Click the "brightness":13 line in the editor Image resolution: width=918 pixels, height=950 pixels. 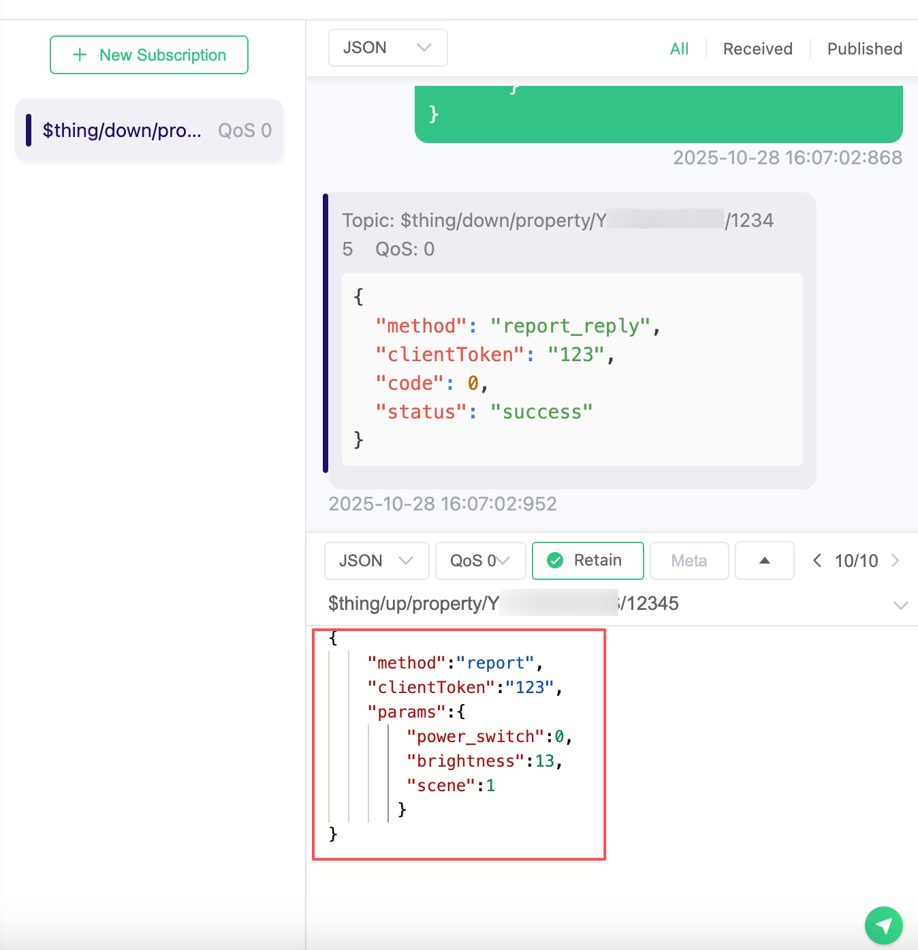pyautogui.click(x=484, y=761)
